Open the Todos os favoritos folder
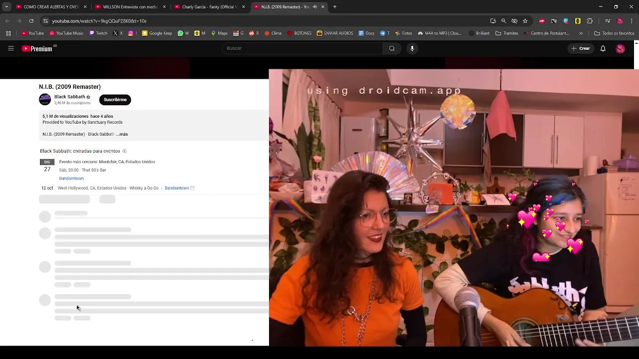The height and width of the screenshot is (359, 639). 614,33
